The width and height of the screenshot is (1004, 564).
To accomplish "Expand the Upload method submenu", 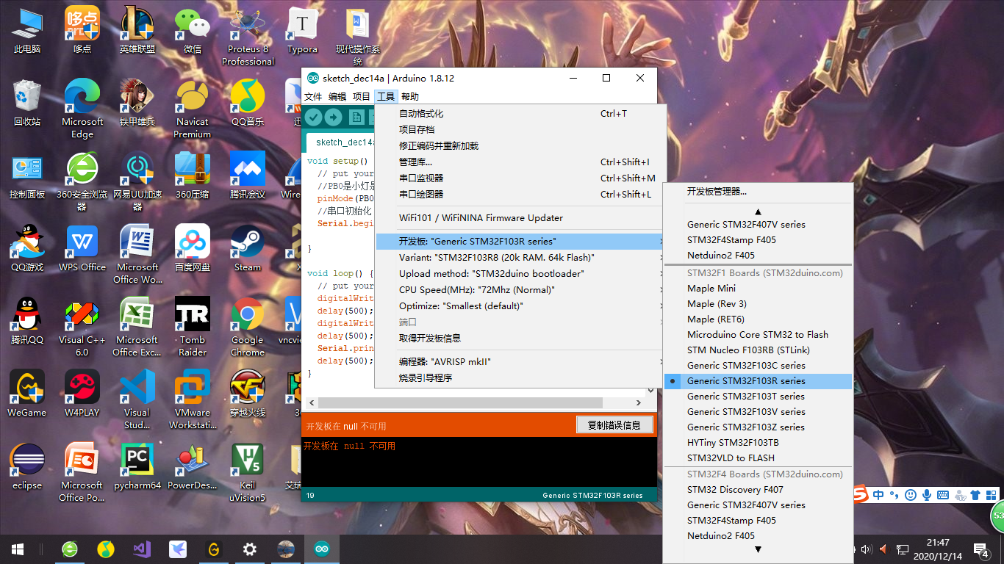I will 520,274.
